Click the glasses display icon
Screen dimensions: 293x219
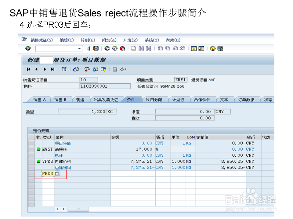(123, 69)
